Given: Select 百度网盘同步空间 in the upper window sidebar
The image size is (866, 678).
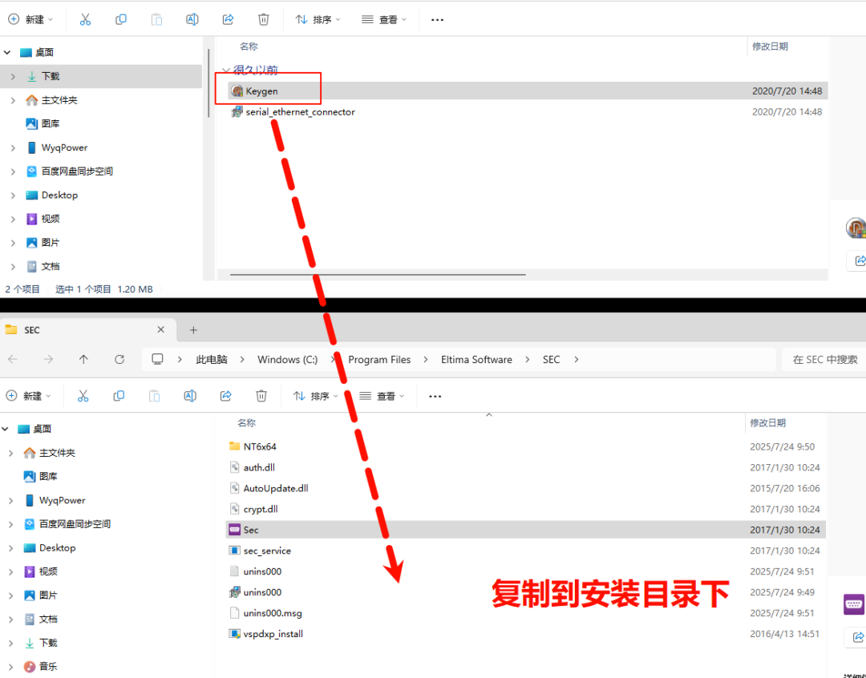Looking at the screenshot, I should [77, 172].
